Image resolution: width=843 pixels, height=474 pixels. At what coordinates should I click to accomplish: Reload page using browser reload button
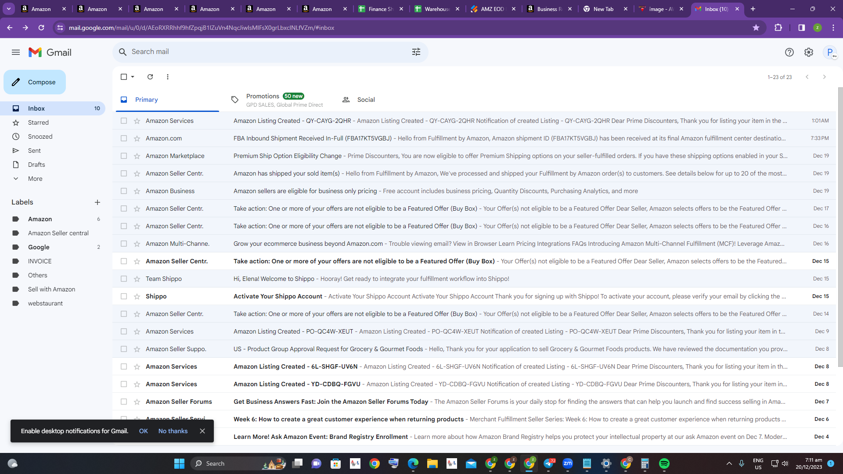[x=41, y=28]
